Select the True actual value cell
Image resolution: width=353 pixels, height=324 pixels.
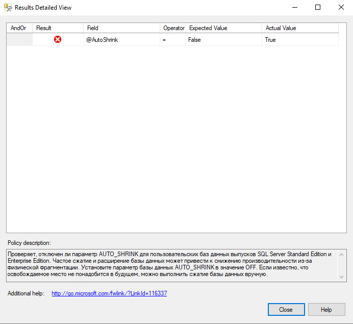[300, 40]
